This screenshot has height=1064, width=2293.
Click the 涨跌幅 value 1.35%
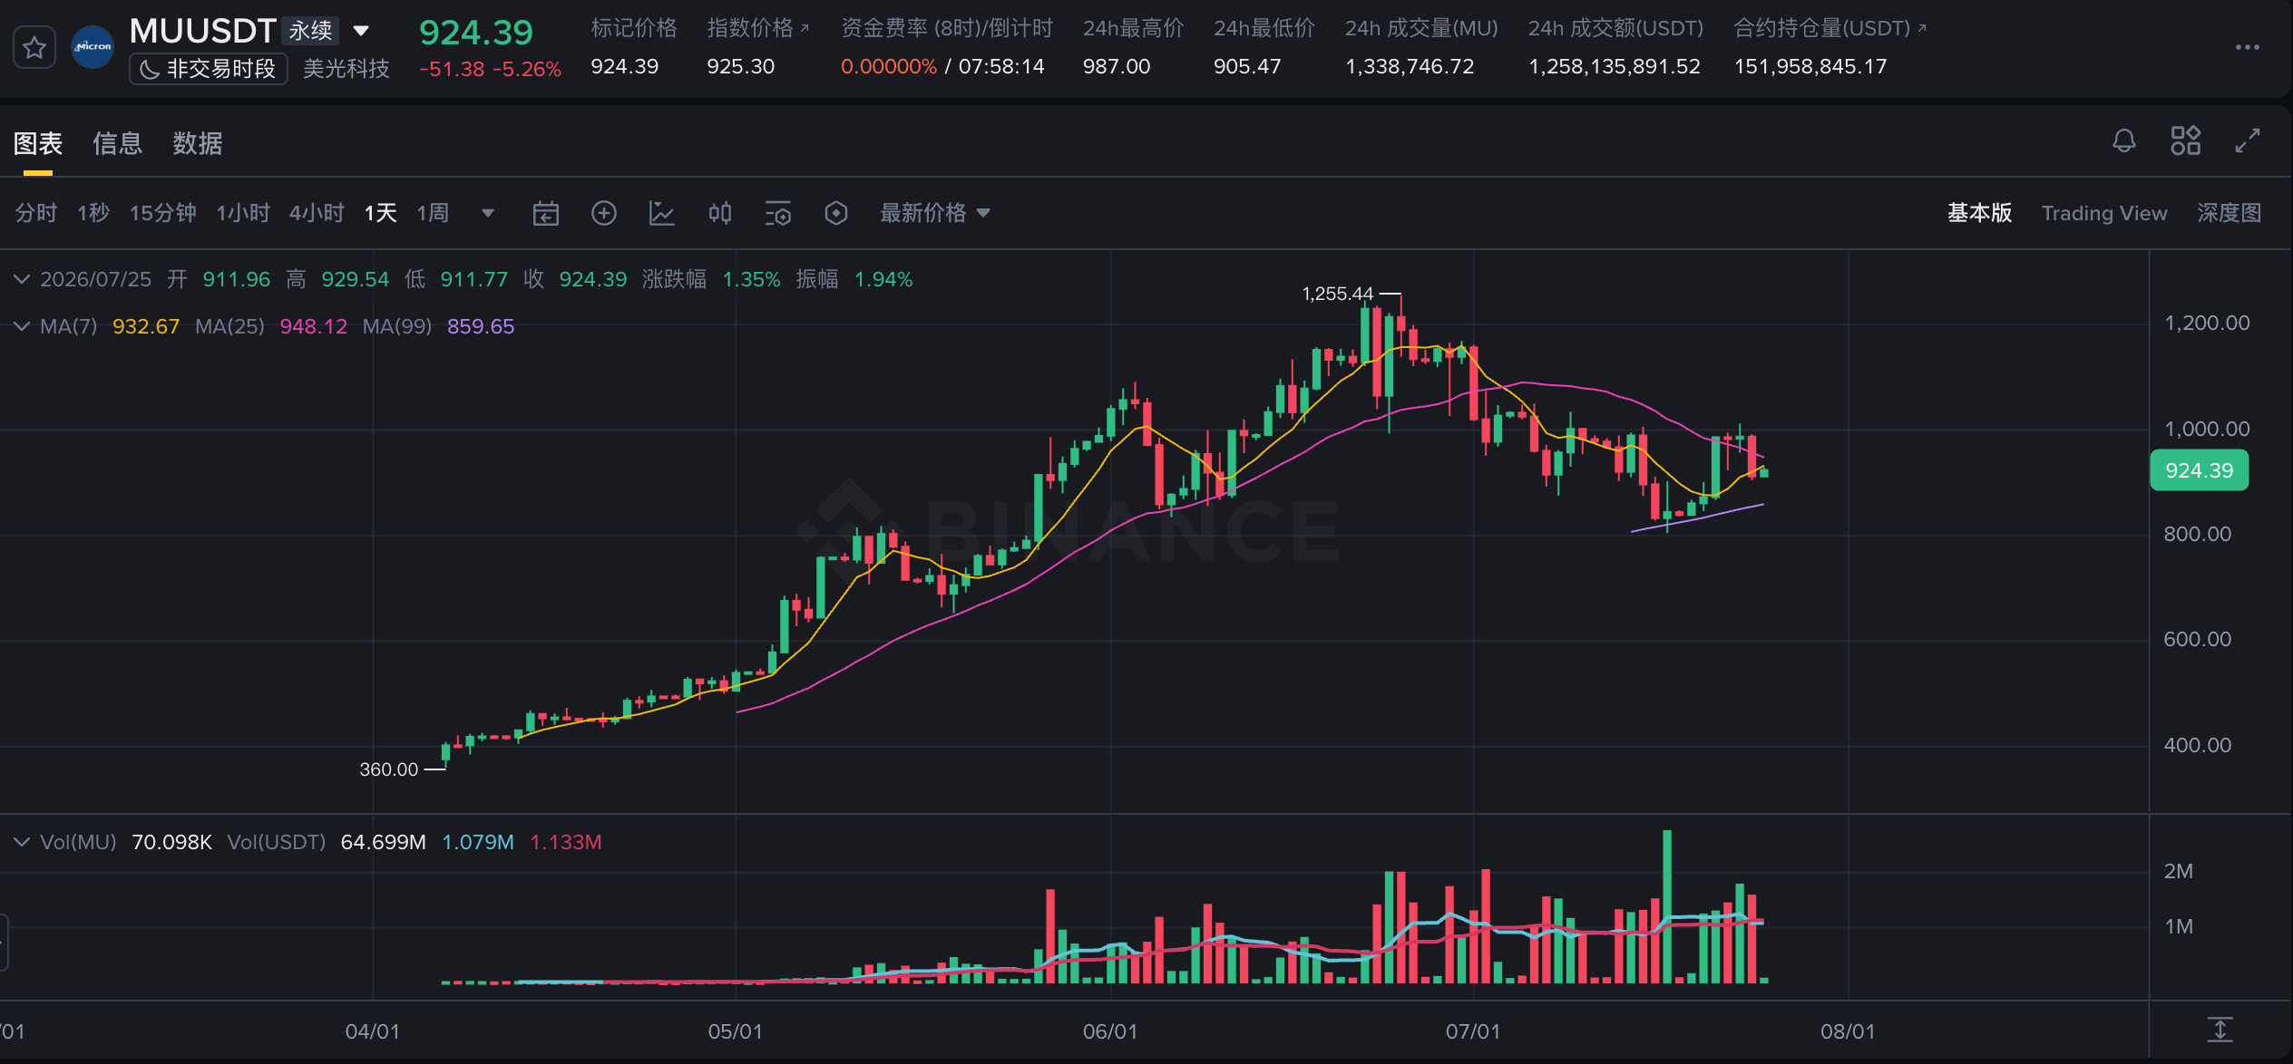(x=751, y=279)
